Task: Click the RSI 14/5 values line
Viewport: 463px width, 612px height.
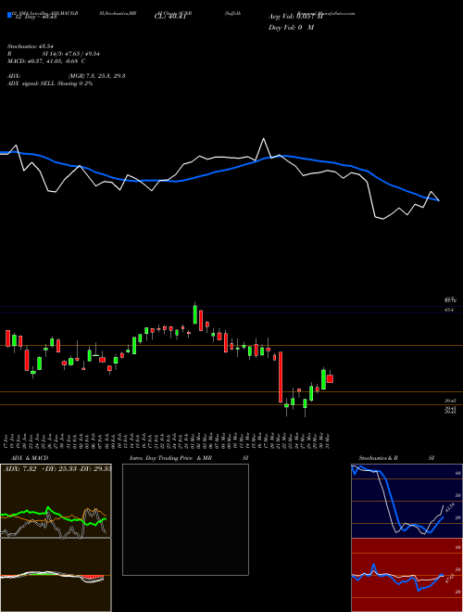Action: pos(53,54)
